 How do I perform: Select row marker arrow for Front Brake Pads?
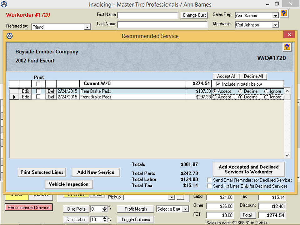[14, 97]
